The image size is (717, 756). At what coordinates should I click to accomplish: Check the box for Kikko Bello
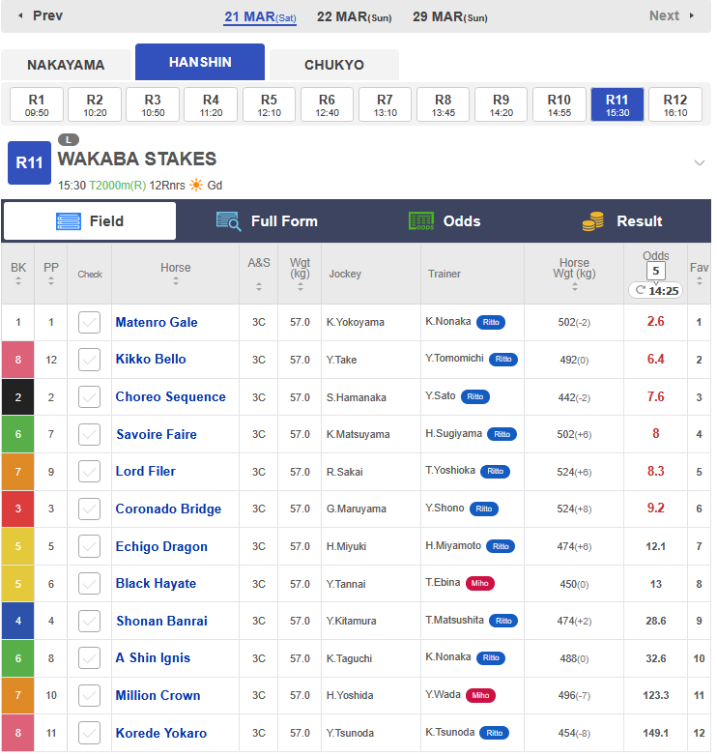coord(89,360)
